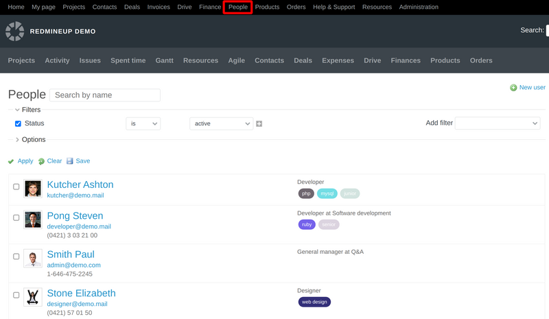The width and height of the screenshot is (549, 319).
Task: Click the purple ruby tag
Action: click(307, 224)
